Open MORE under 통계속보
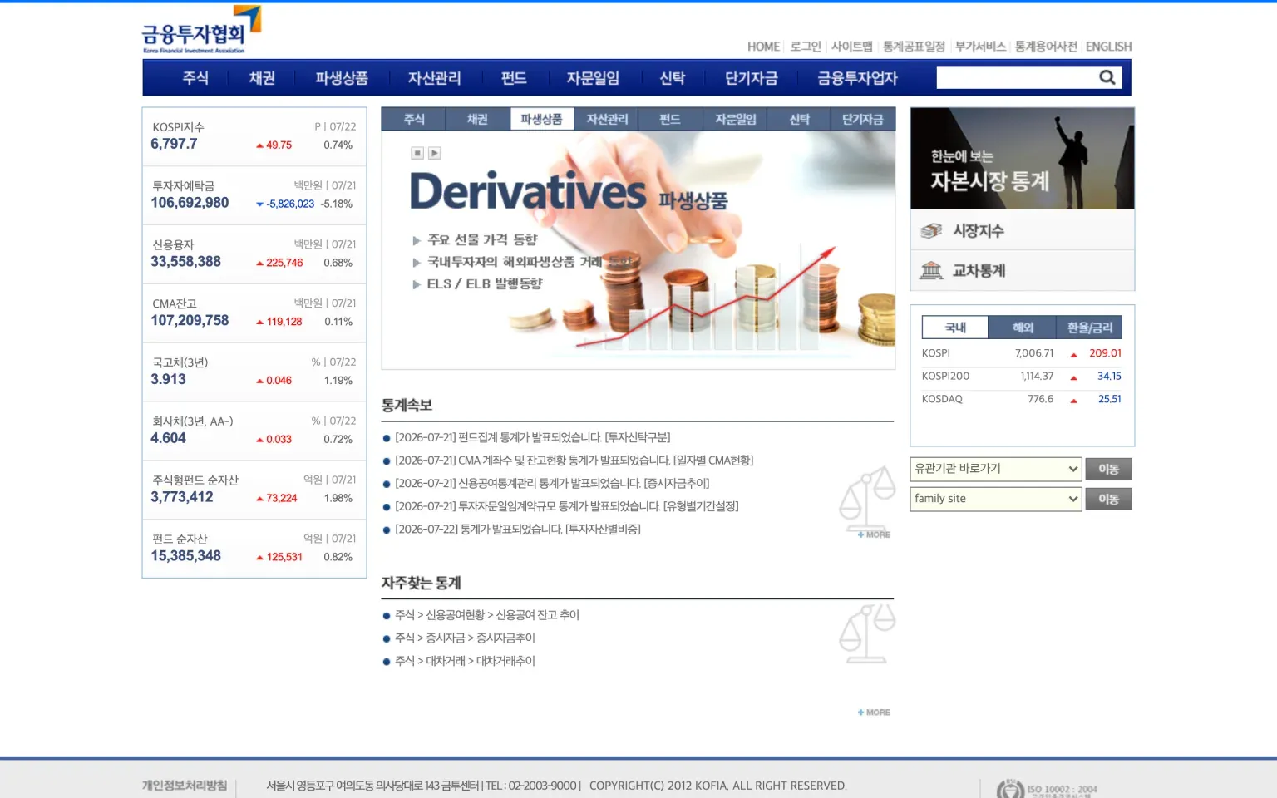This screenshot has width=1277, height=798. point(874,534)
